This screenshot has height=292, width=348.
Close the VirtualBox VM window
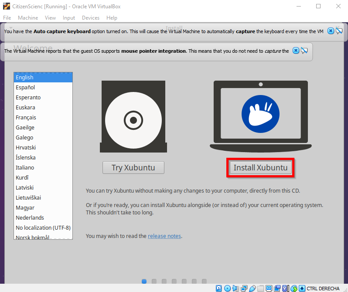point(338,6)
